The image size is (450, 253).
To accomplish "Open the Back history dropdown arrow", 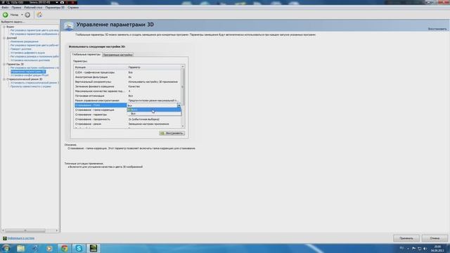I will point(22,15).
